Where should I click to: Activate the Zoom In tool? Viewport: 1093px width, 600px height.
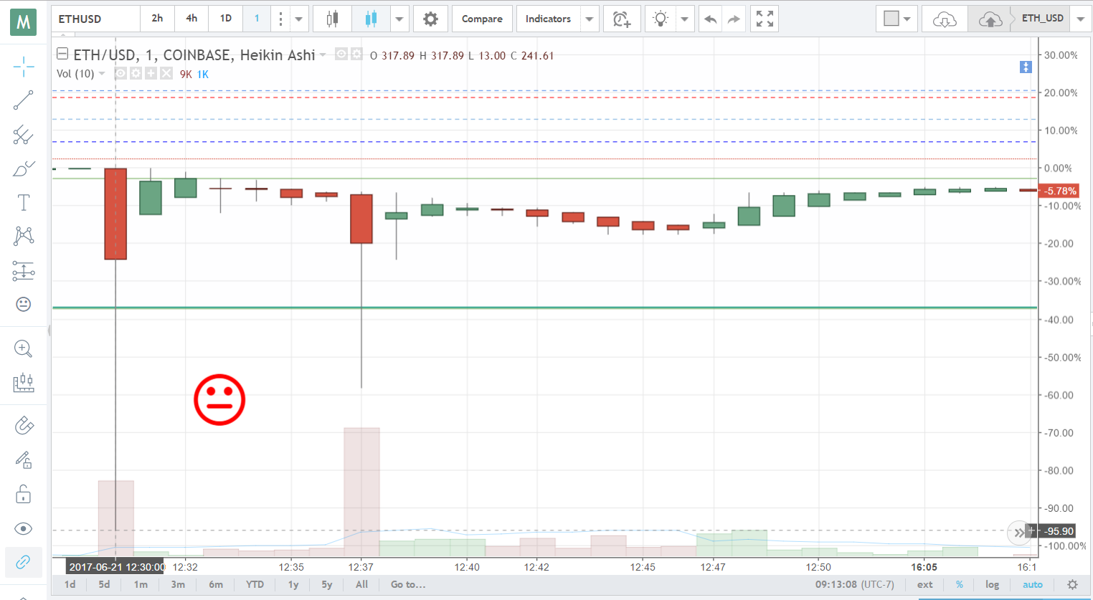point(24,349)
